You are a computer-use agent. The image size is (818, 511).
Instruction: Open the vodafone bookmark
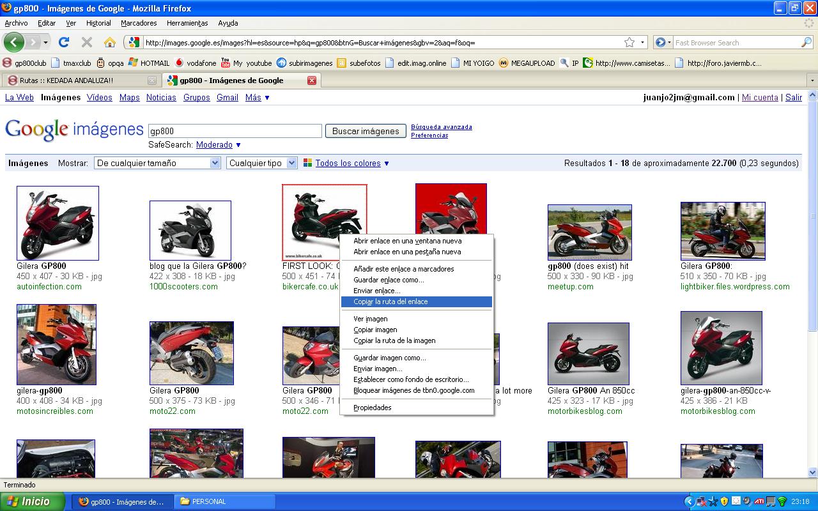pos(196,63)
